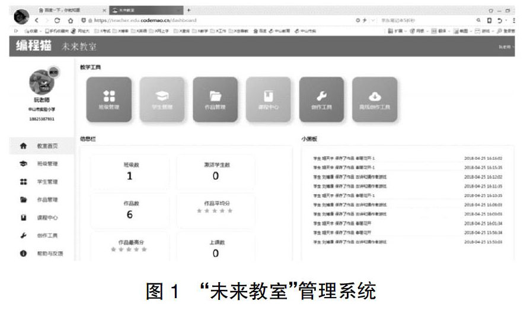Click the 编程猫 logo in the header
Screen dimensions: 530x310
click(x=33, y=45)
